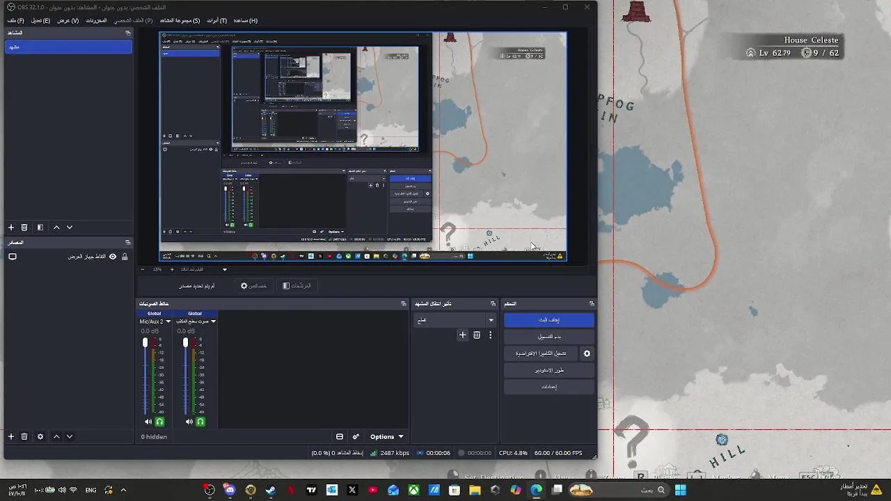This screenshot has height=501, width=891.
Task: Adjust the desktop audio volume fader
Action: coord(186,342)
